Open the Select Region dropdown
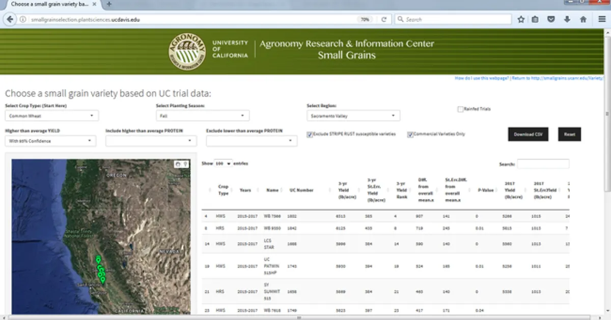The width and height of the screenshot is (611, 320). pos(353,116)
